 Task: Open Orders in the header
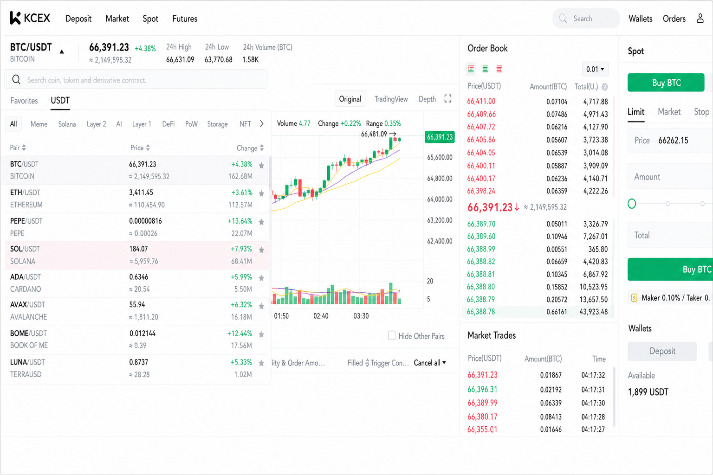pos(674,19)
